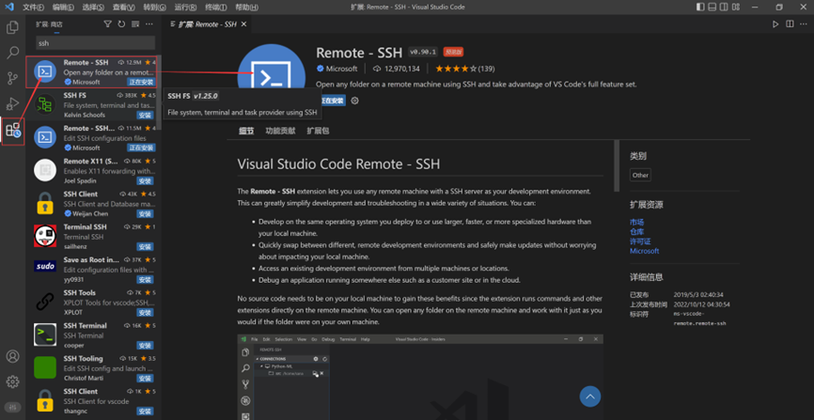The width and height of the screenshot is (814, 420).
Task: Install the SSH Tools extension
Action: pos(145,313)
